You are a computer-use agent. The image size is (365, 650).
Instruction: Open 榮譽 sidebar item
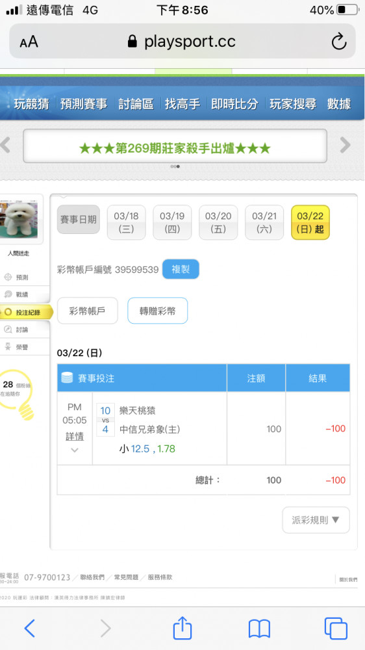point(17,347)
